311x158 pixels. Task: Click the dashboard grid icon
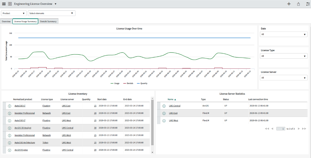pyautogui.click(x=10, y=4)
